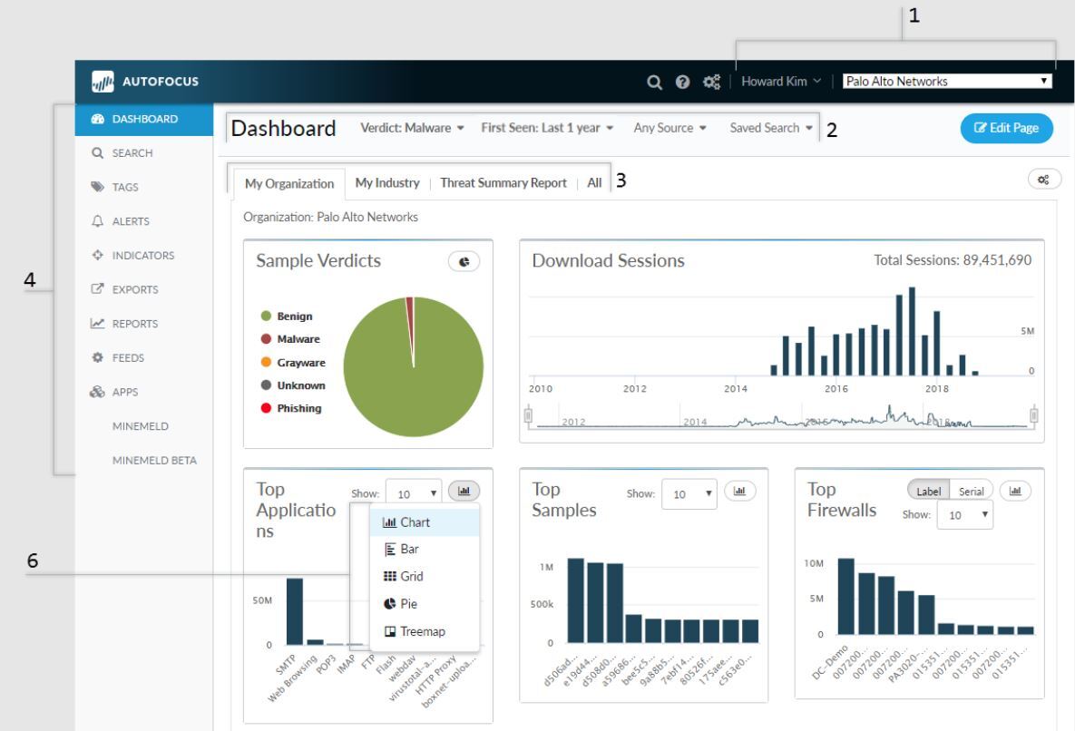The image size is (1075, 731).
Task: Open chart type icon on Top Firewalls
Action: [1015, 491]
